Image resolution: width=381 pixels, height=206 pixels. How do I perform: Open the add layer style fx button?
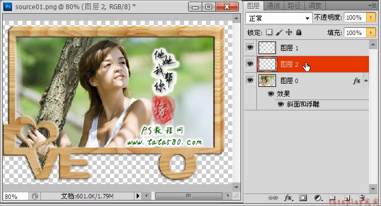(289, 198)
